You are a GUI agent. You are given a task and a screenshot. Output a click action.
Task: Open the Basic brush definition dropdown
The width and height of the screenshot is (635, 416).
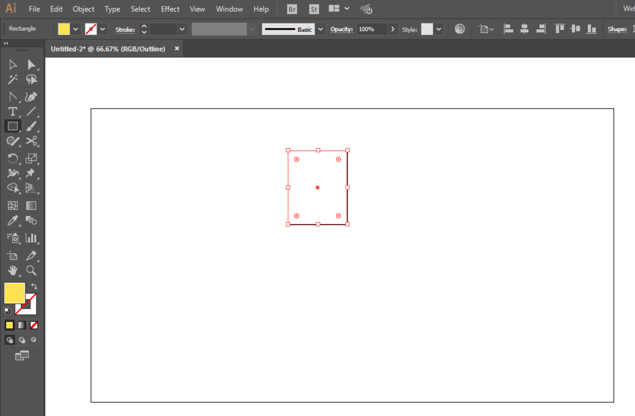click(320, 29)
